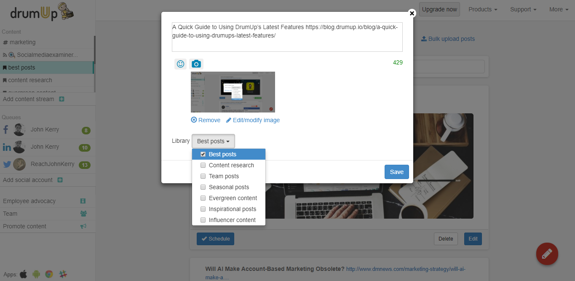Click the Bulk upload posts link
The width and height of the screenshot is (575, 281).
(x=448, y=39)
